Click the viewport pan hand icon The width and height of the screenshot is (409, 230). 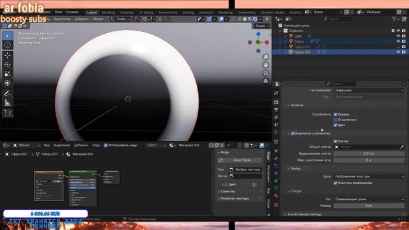[x=265, y=65]
